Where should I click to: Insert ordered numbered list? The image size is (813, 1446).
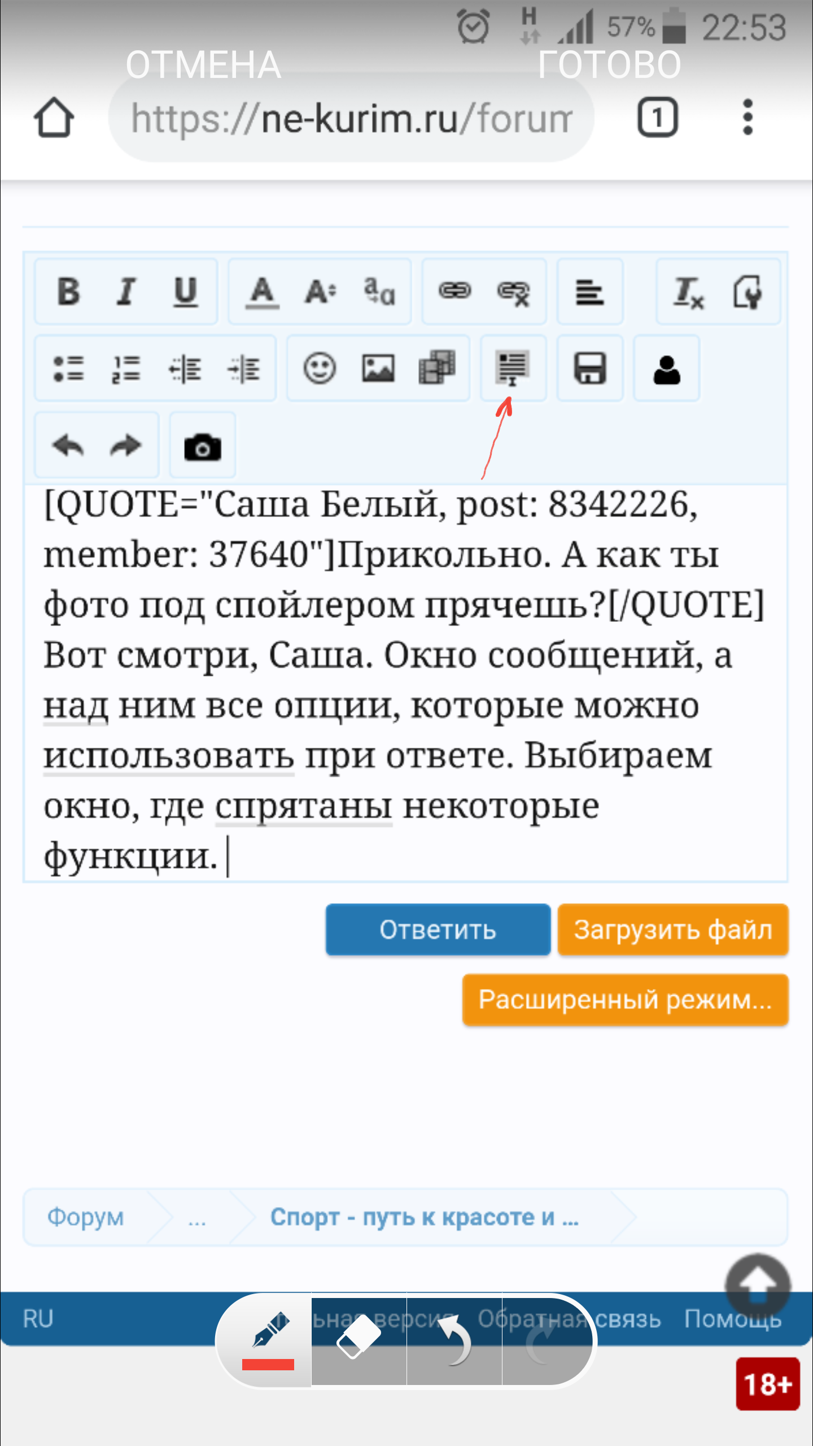pyautogui.click(x=126, y=369)
